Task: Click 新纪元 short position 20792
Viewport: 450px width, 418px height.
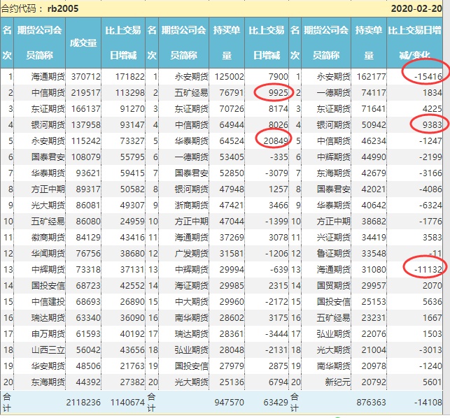Action: 374,382
